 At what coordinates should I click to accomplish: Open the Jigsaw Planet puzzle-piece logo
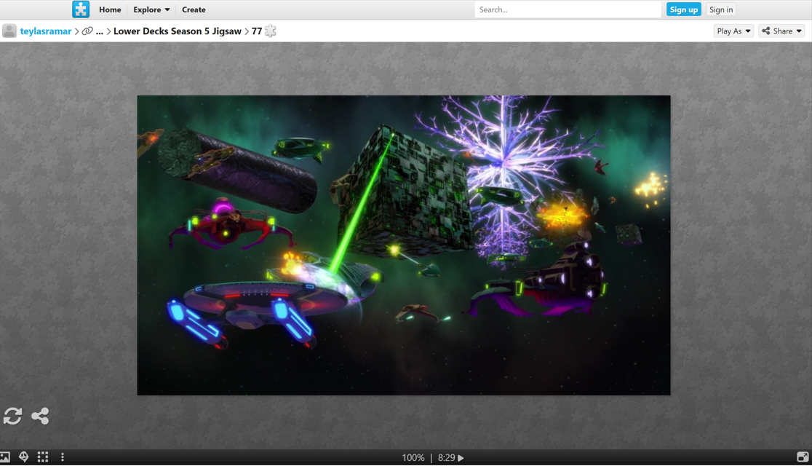pos(81,9)
